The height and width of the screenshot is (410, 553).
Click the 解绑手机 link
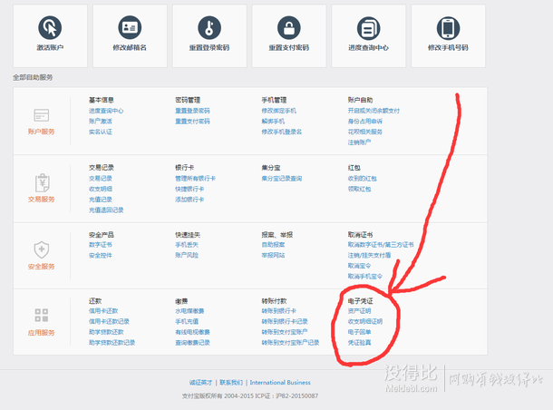click(x=273, y=122)
